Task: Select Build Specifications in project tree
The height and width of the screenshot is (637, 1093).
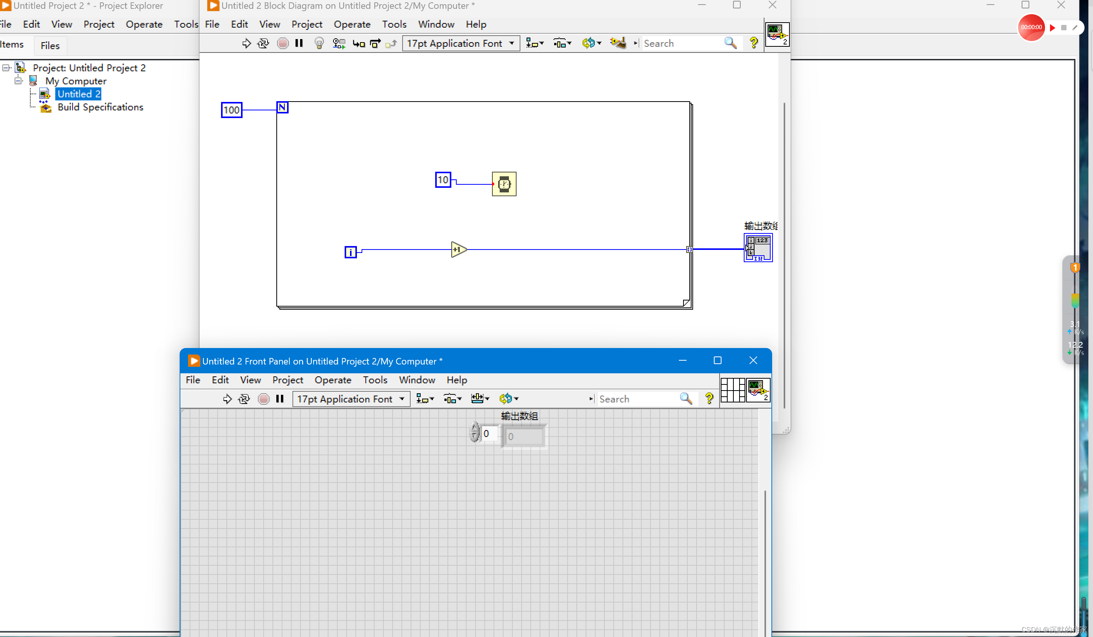Action: 100,107
